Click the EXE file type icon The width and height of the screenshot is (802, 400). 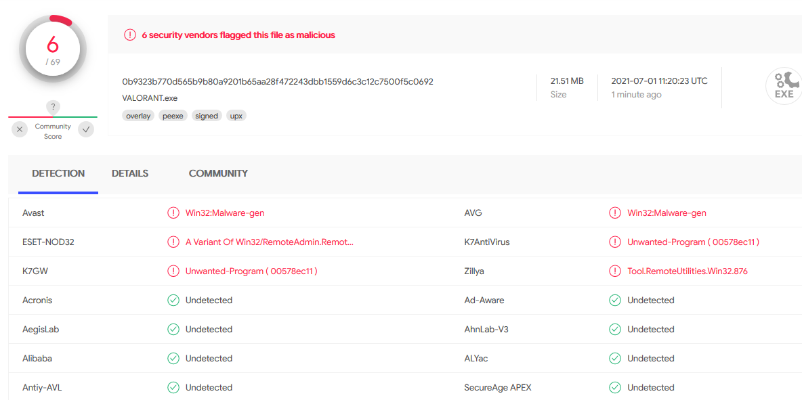(x=784, y=87)
